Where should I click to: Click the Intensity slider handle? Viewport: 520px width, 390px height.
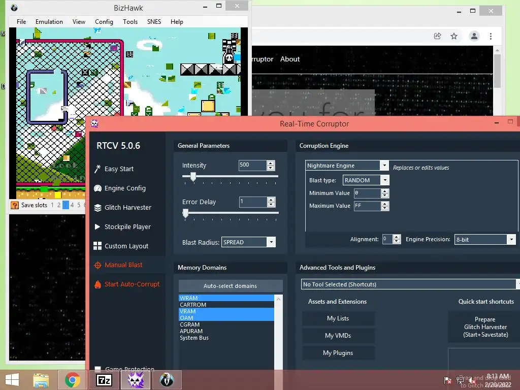tap(193, 177)
